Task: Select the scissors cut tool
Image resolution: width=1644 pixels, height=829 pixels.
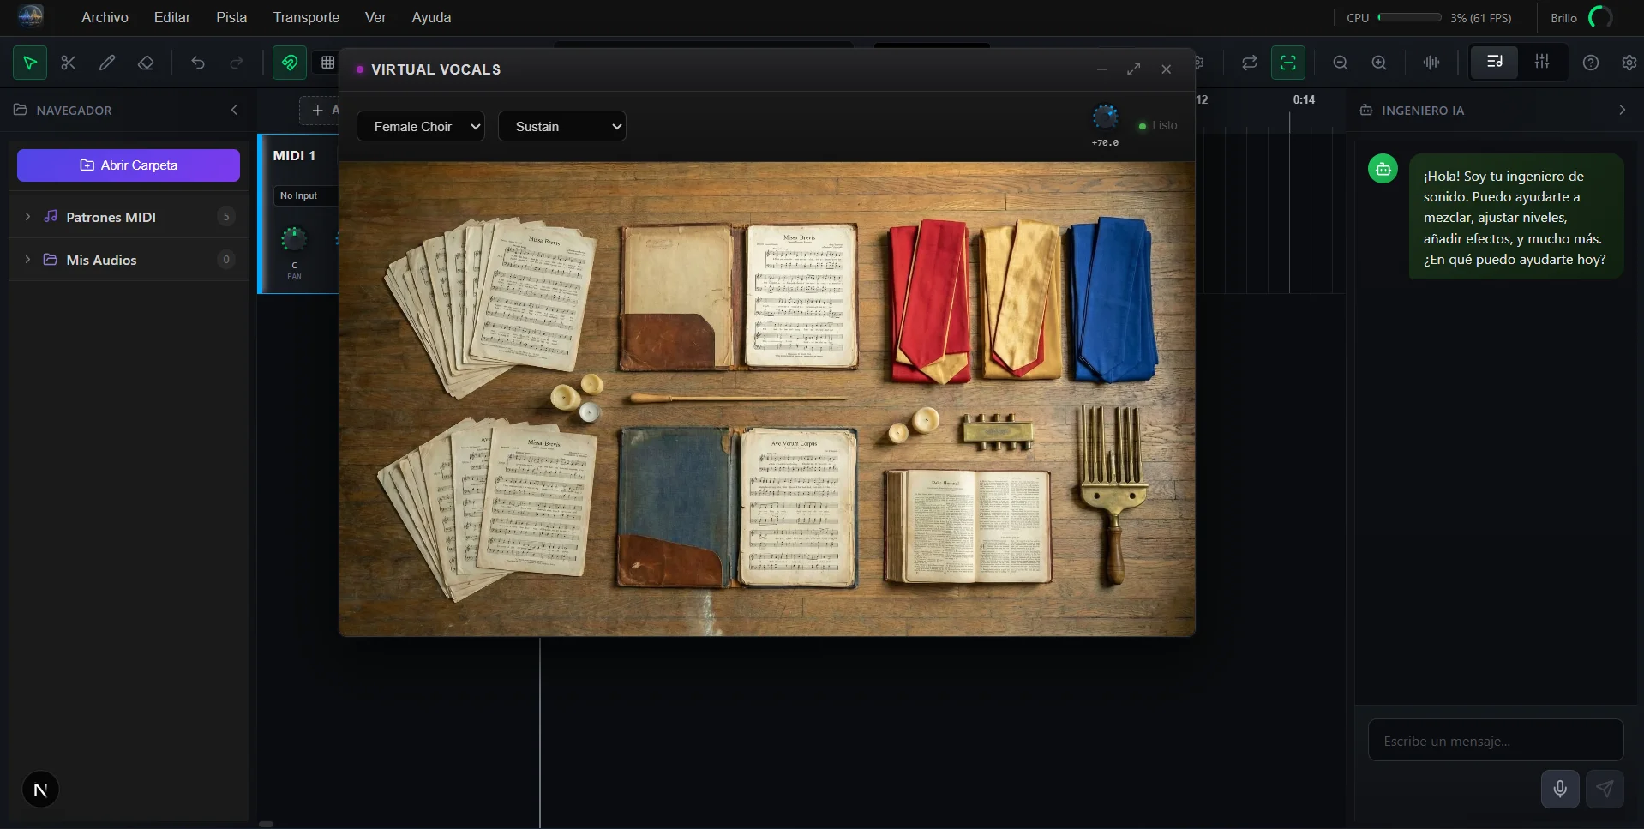Action: (x=69, y=63)
